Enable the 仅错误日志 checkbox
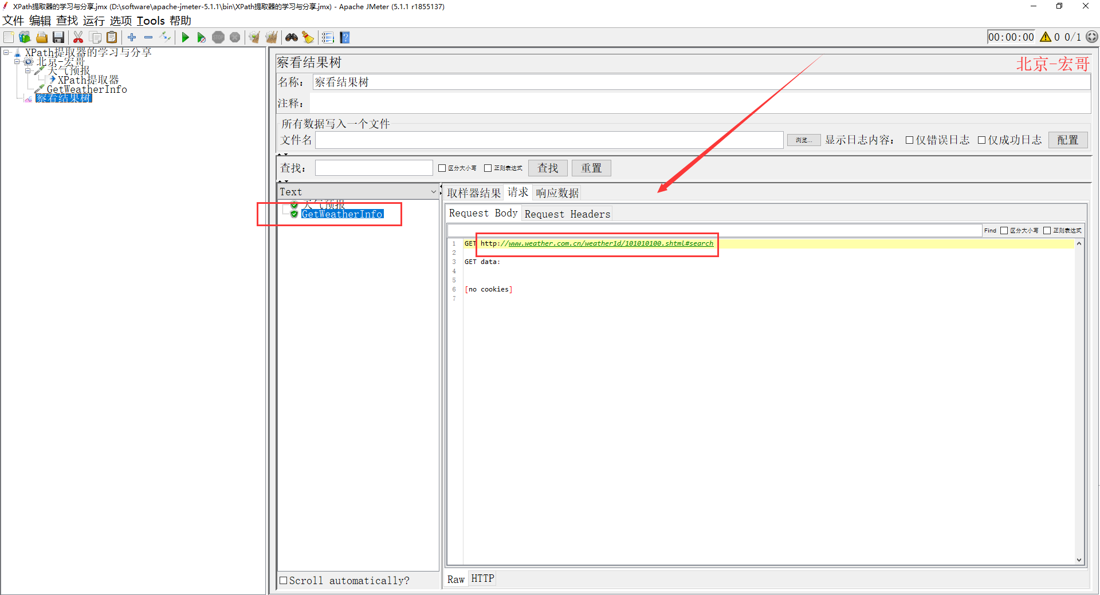This screenshot has width=1100, height=595. (910, 140)
